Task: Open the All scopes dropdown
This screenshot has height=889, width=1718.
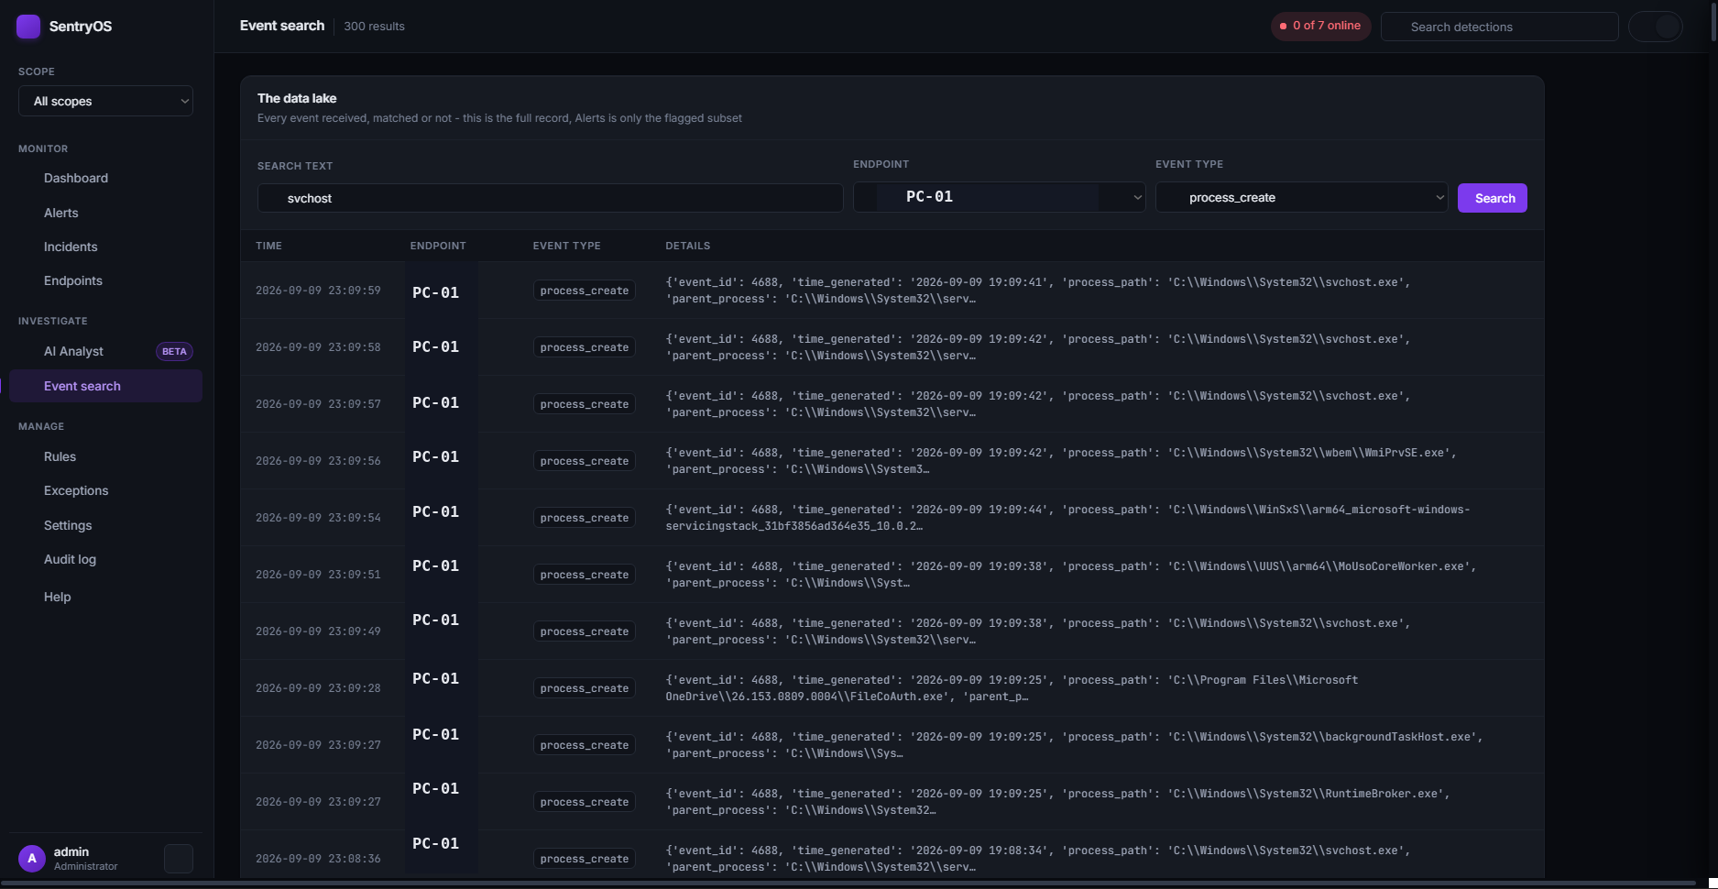Action: [x=105, y=101]
